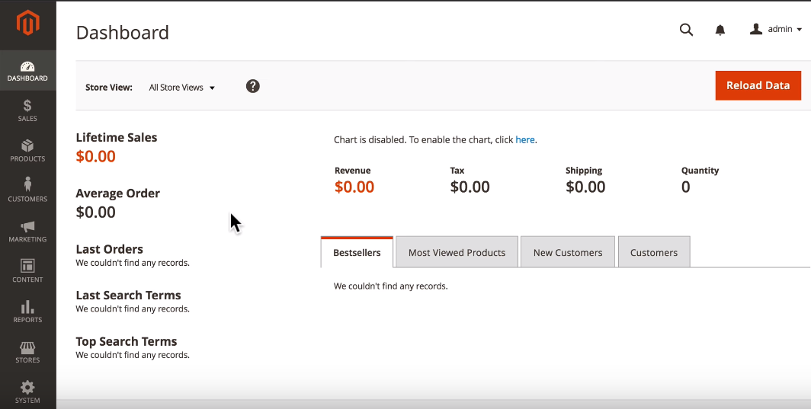
Task: Open the Reports bar chart icon
Action: tap(27, 307)
